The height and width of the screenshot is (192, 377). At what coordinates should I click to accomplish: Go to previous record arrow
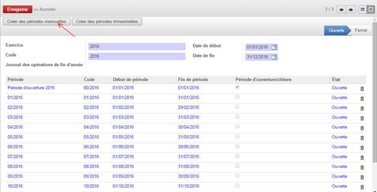[341, 10]
